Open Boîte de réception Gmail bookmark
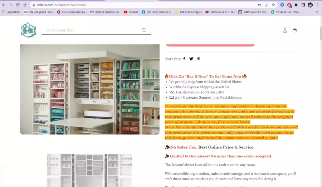 point(105,12)
